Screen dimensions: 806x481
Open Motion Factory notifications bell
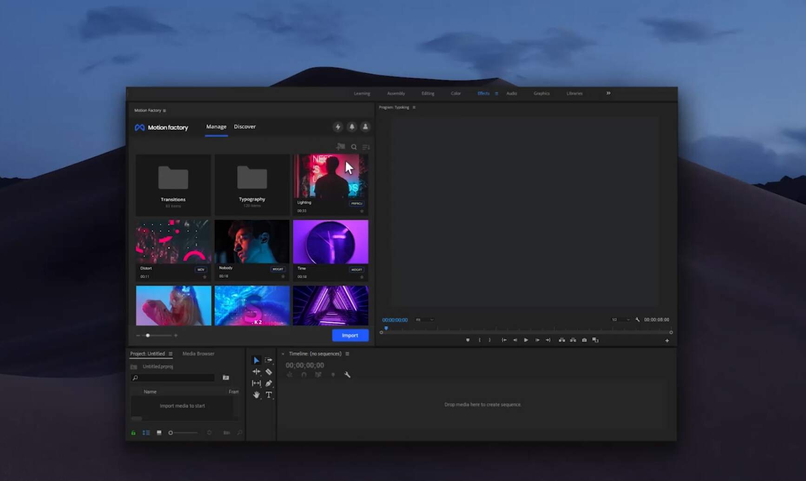351,127
